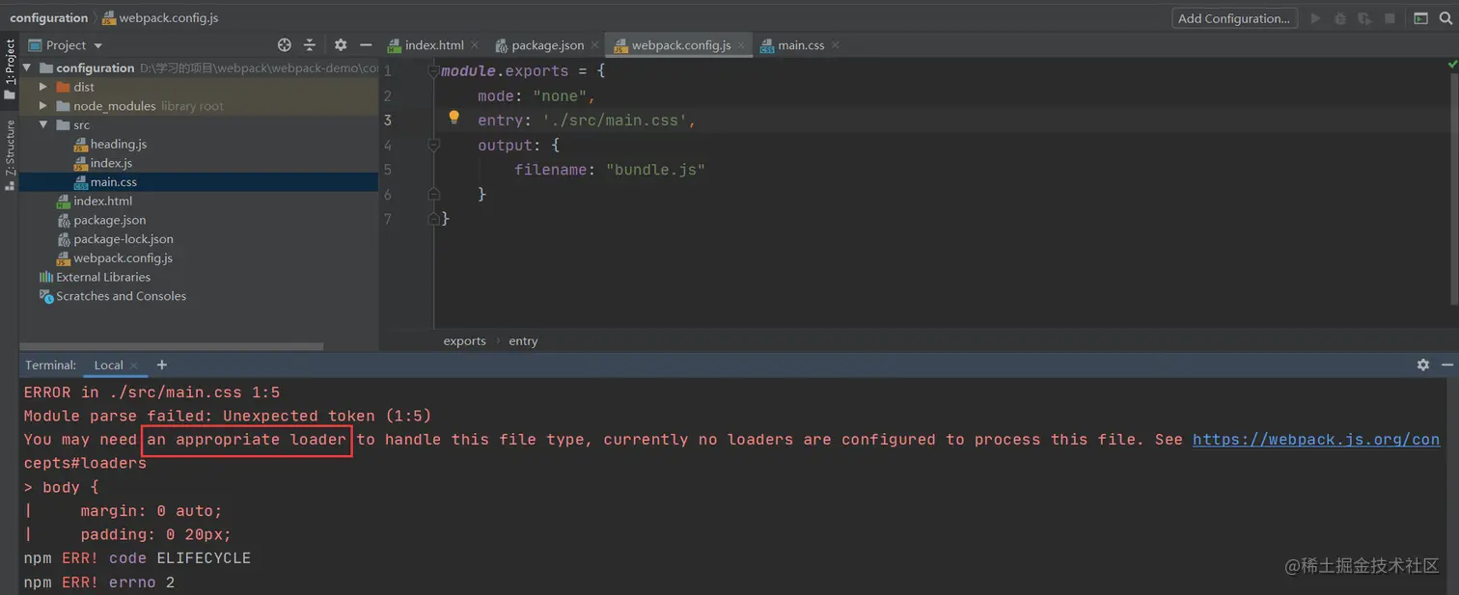This screenshot has height=595, width=1459.
Task: Click line number 3 in gutter
Action: (388, 120)
